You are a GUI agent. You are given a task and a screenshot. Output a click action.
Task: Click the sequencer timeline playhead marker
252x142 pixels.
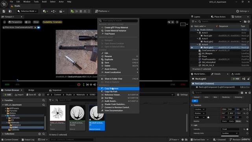click(17, 80)
